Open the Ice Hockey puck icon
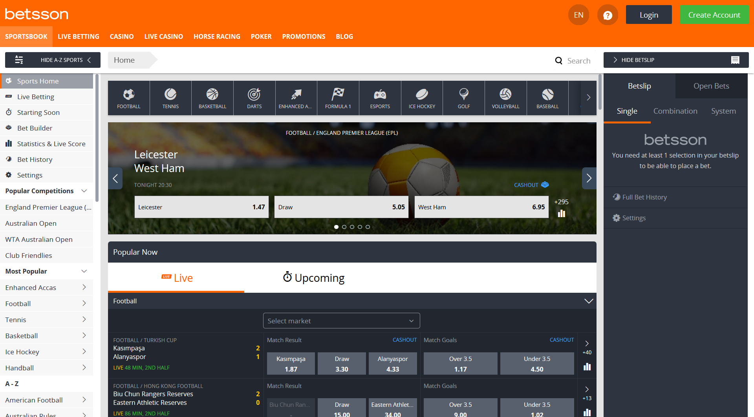 (422, 94)
